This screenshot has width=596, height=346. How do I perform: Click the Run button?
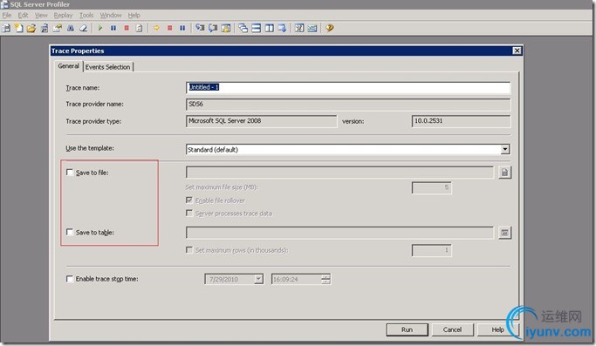pos(408,329)
